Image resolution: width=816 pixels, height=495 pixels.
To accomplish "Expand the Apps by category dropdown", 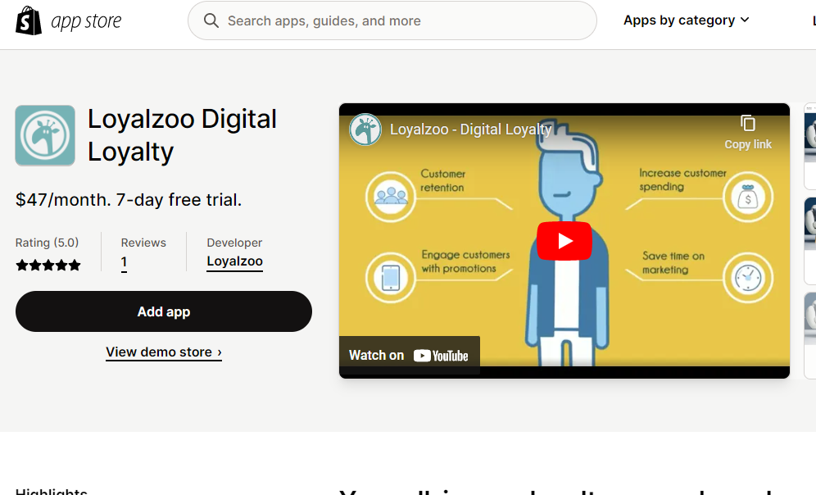I will point(686,20).
